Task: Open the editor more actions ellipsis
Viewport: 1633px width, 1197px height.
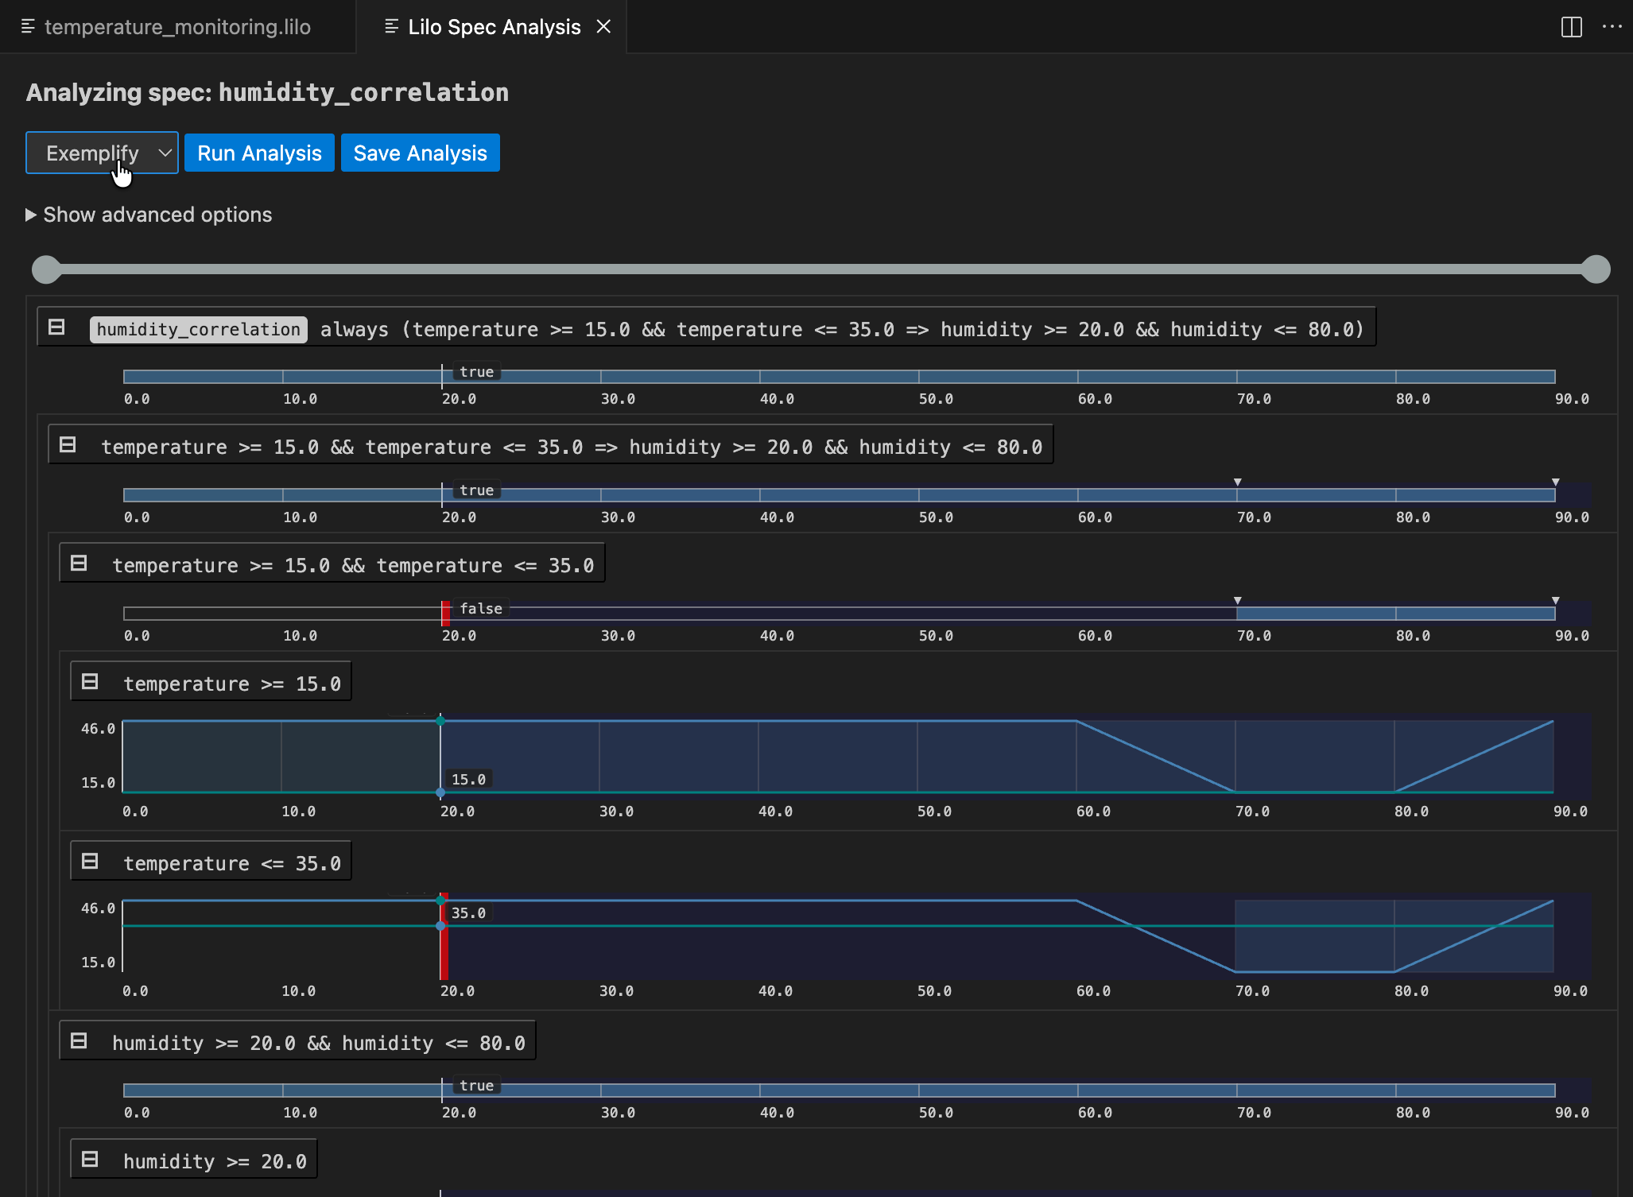Action: coord(1612,27)
